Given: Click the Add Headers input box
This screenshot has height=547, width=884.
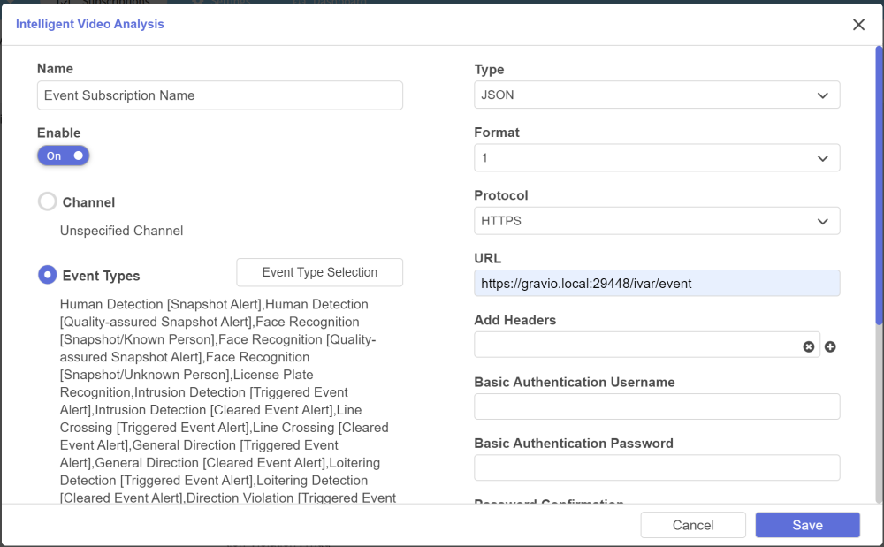Looking at the screenshot, I should click(x=636, y=345).
